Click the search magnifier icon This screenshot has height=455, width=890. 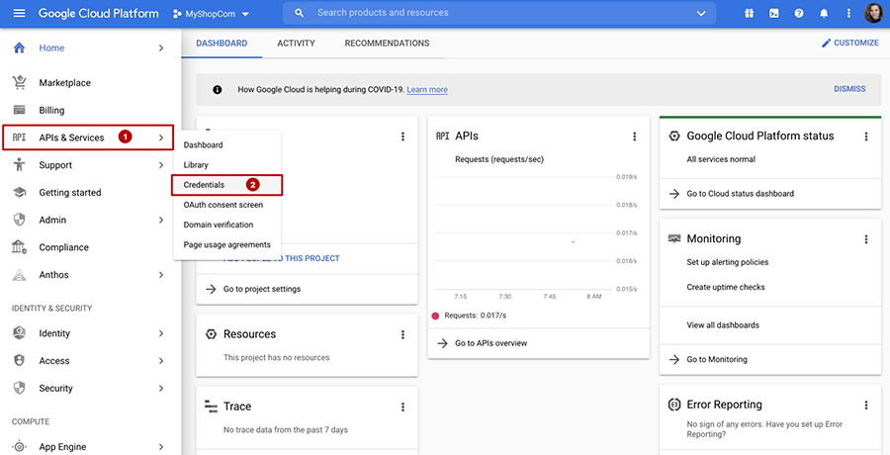(300, 13)
